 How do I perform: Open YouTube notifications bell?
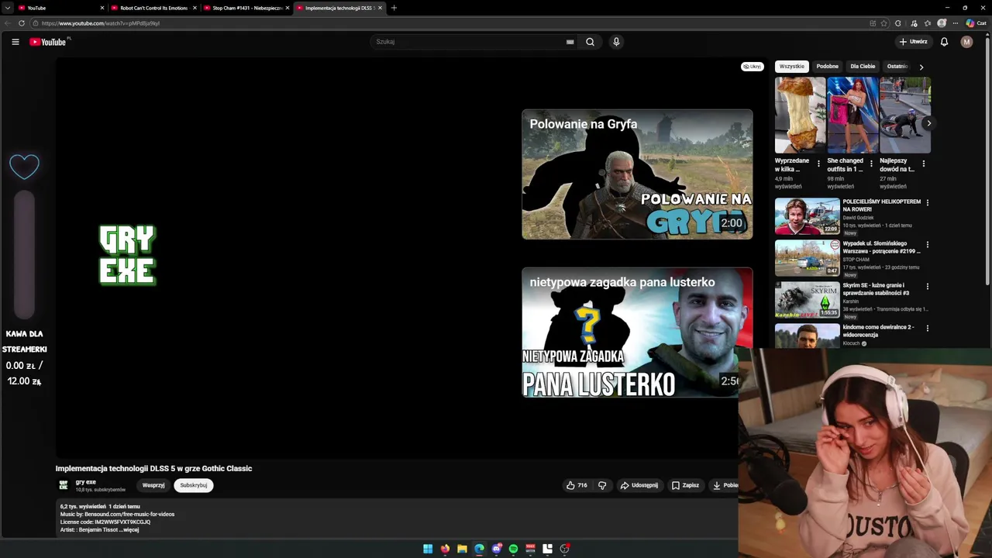(944, 42)
